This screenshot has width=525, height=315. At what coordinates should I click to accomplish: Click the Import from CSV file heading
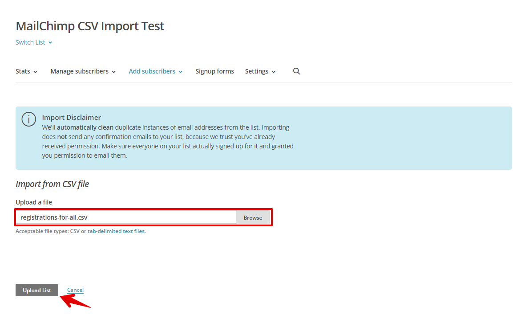[52, 184]
